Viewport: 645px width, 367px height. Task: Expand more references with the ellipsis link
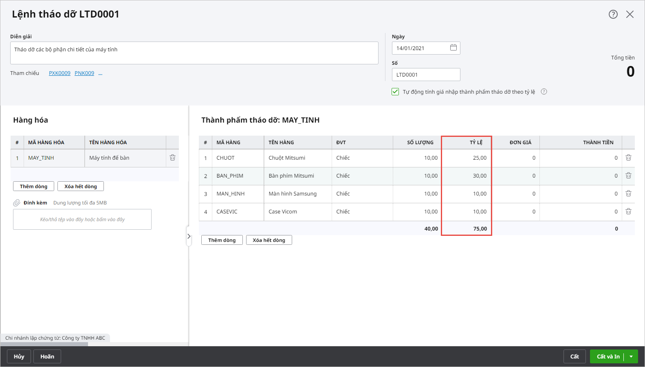coord(100,73)
